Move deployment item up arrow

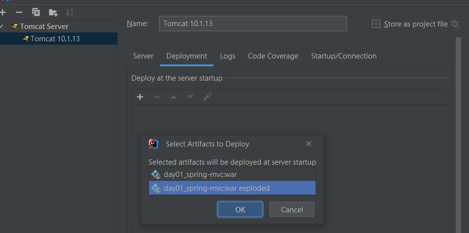[x=174, y=97]
